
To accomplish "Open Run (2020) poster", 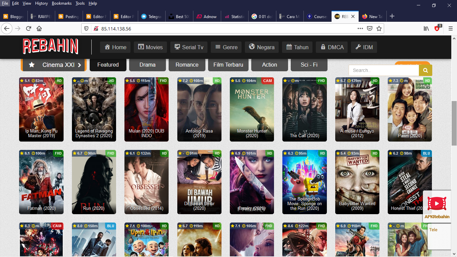I will click(94, 182).
